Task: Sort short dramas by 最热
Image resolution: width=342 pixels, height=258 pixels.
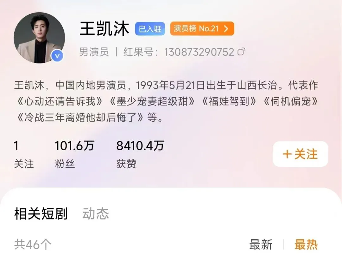Action: point(306,244)
